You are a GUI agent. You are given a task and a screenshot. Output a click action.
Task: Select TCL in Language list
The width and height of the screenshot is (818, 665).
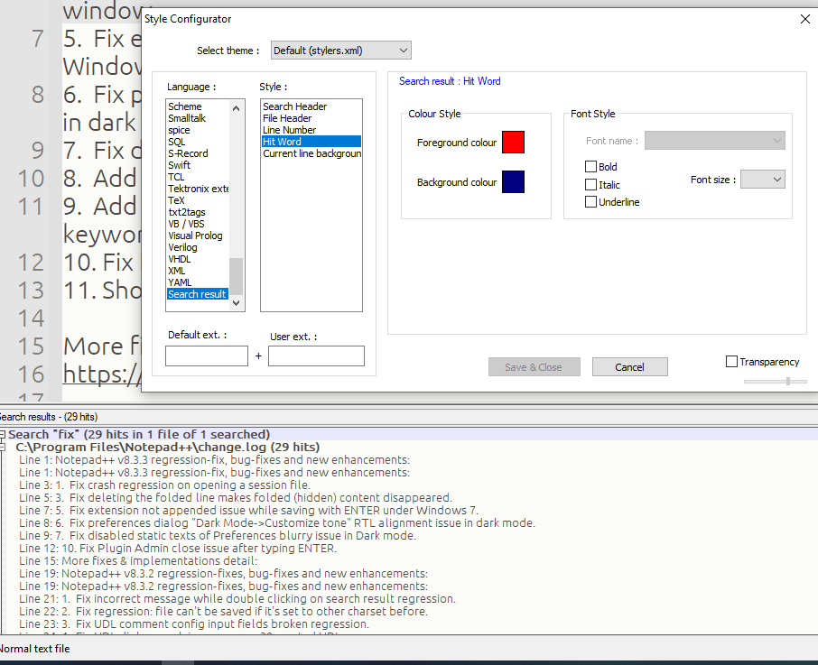[198, 177]
